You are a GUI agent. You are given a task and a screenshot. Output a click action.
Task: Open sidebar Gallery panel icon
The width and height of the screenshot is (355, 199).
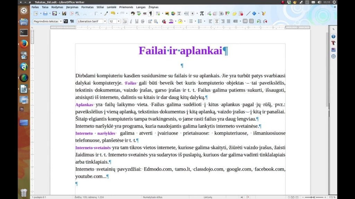click(x=333, y=50)
